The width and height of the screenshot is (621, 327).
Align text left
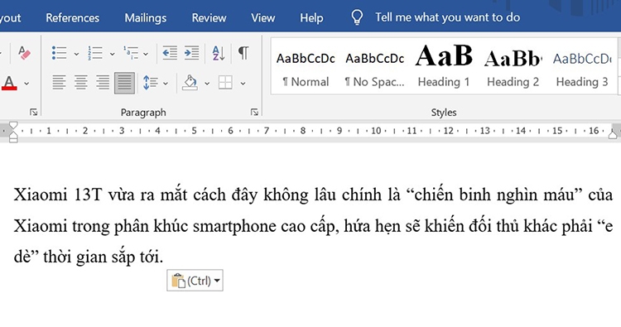click(59, 82)
